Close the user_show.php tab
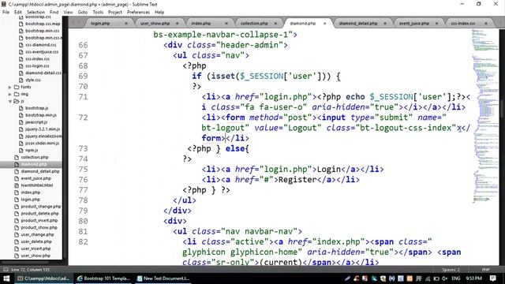This screenshot has width=505, height=284. pyautogui.click(x=177, y=24)
